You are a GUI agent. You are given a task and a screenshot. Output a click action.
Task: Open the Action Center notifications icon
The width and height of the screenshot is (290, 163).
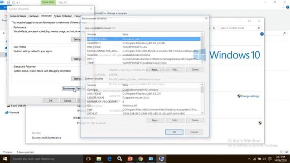pos(270,159)
